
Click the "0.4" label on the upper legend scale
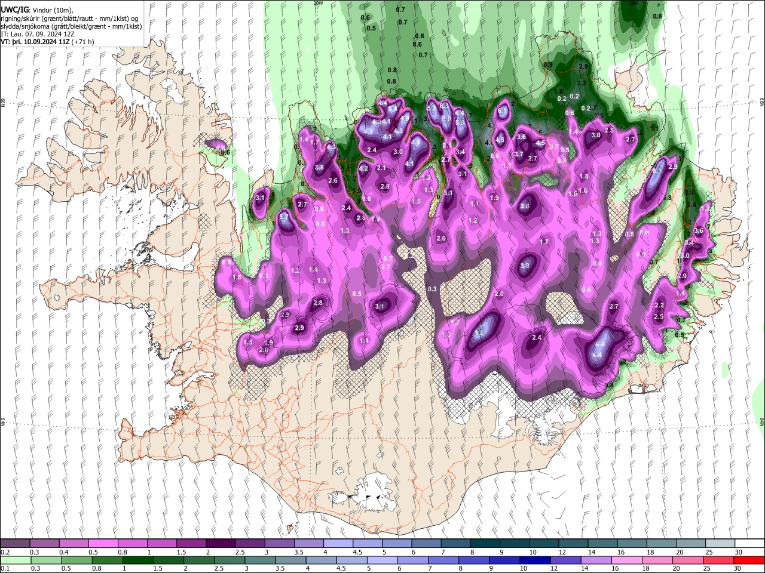coord(63,552)
